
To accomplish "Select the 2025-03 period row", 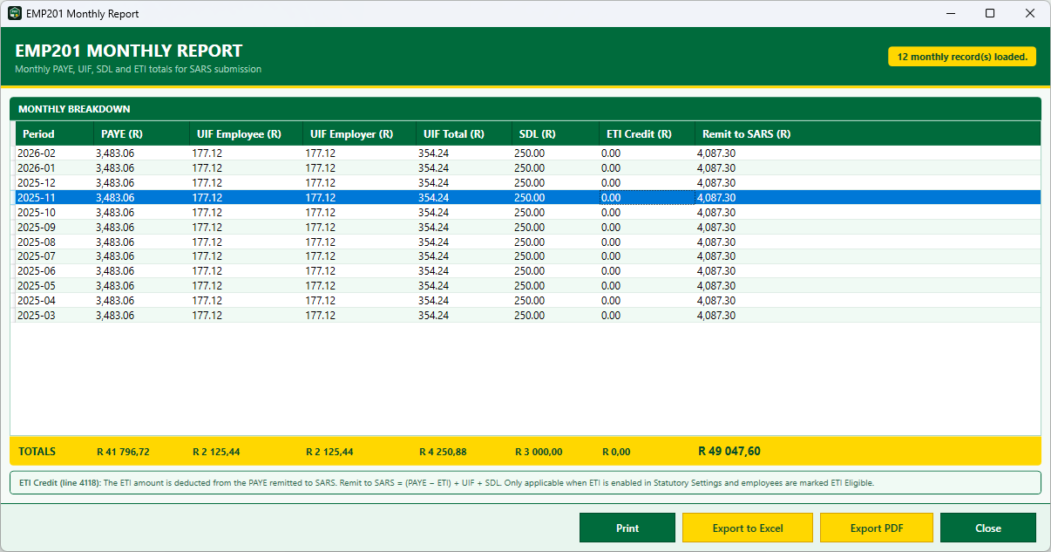I will click(528, 315).
